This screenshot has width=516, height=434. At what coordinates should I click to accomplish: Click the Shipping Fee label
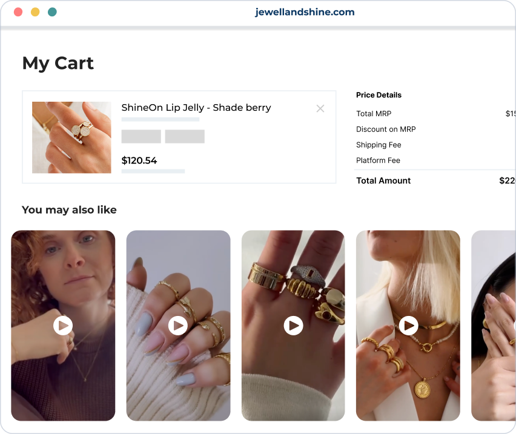pos(379,145)
